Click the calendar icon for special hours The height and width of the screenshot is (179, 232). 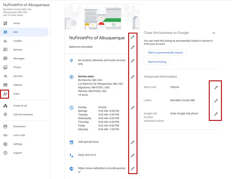point(71,142)
